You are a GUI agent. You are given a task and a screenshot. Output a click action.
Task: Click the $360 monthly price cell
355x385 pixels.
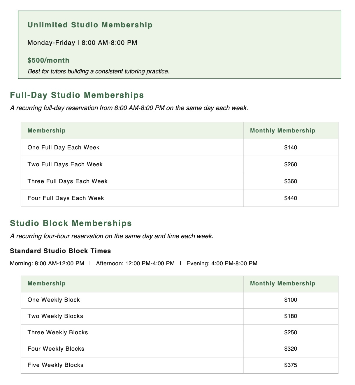pos(291,181)
